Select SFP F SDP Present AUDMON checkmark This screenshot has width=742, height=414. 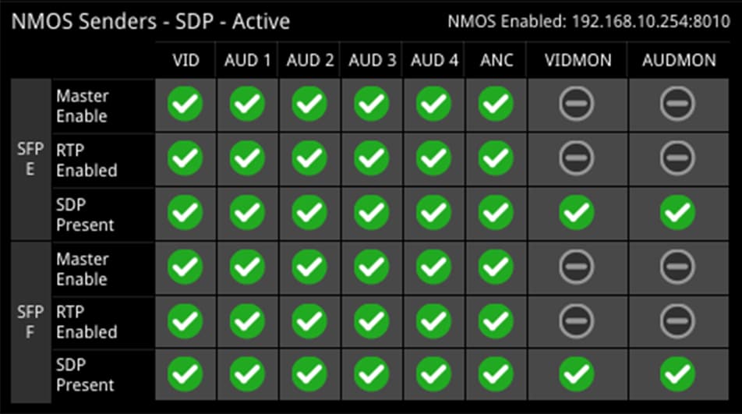677,375
